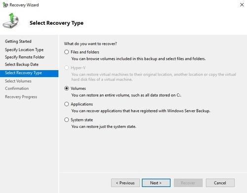Click the Recovery Wizard title bar icon

pyautogui.click(x=5, y=5)
